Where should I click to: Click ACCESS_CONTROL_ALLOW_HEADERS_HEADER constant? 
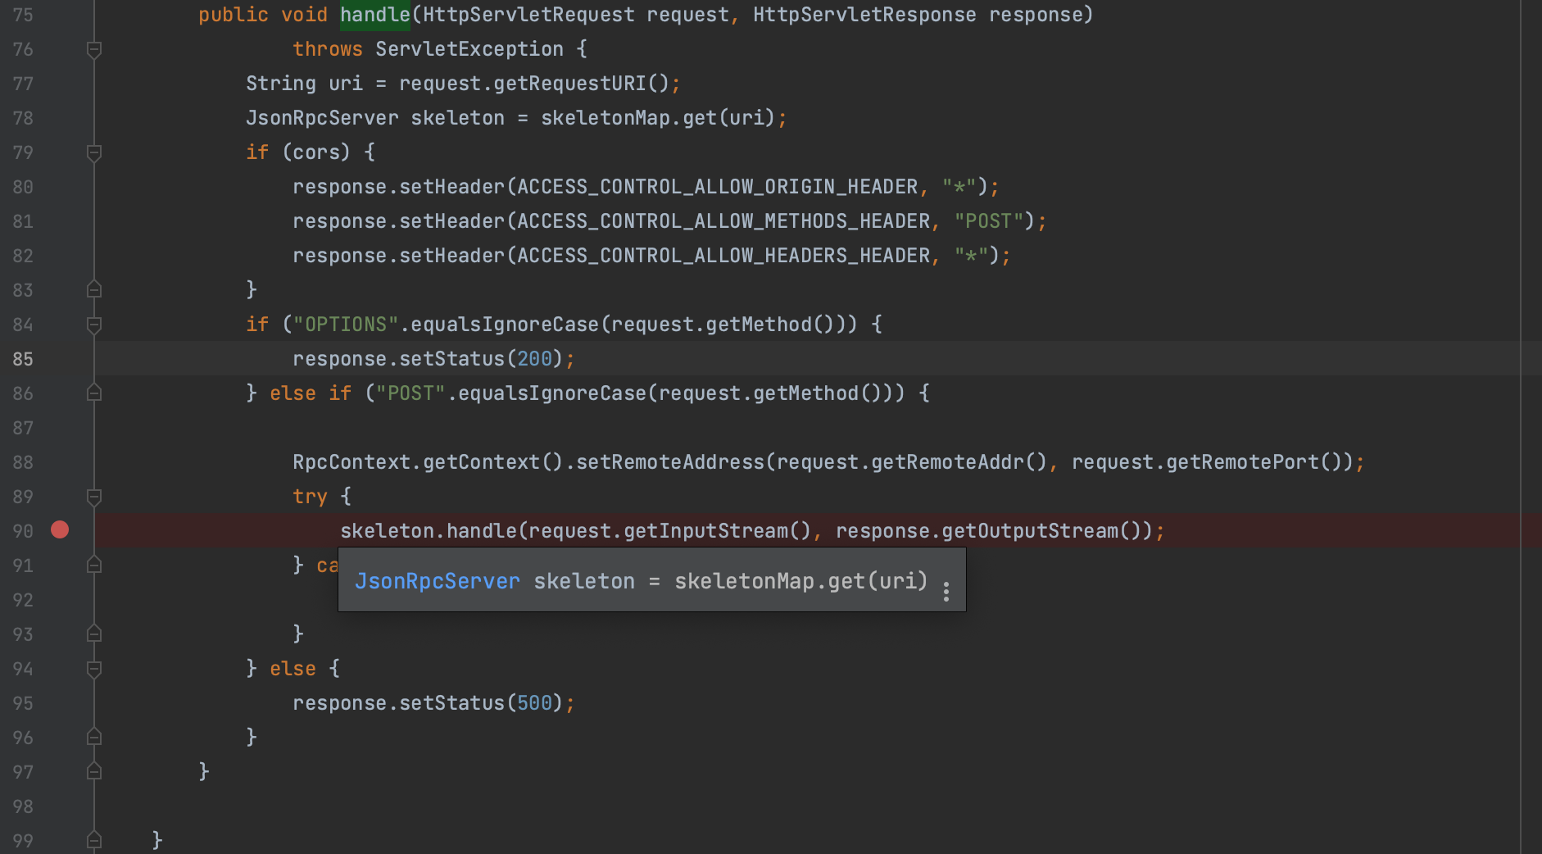point(723,256)
